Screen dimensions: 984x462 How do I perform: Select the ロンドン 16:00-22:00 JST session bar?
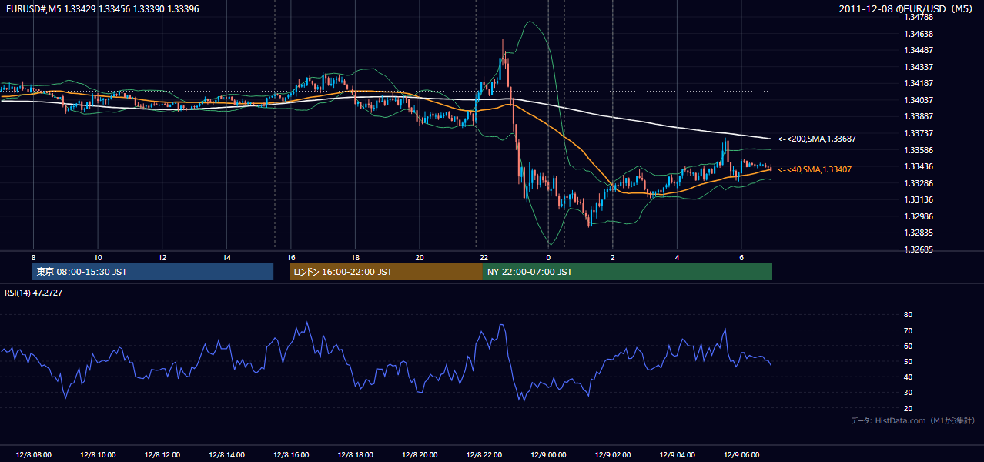pyautogui.click(x=386, y=272)
